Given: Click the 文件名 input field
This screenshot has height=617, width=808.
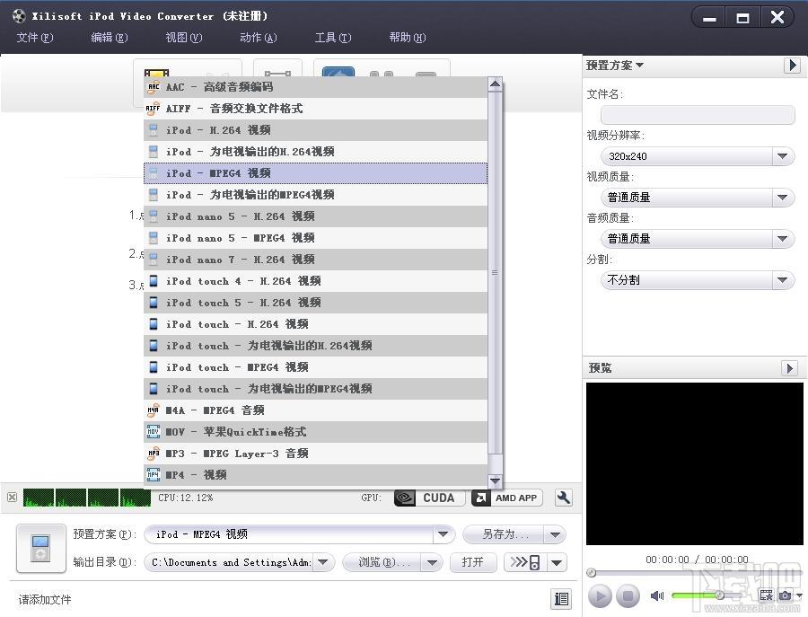Looking at the screenshot, I should pyautogui.click(x=698, y=114).
